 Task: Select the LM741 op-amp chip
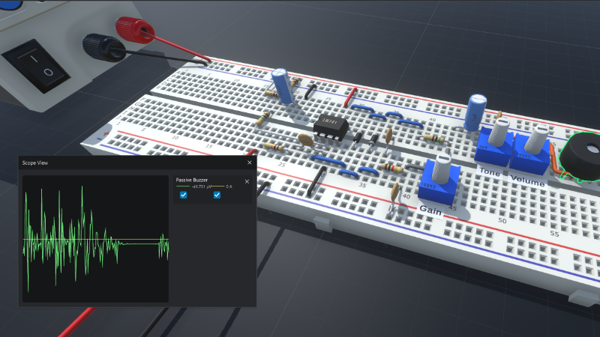[x=330, y=127]
